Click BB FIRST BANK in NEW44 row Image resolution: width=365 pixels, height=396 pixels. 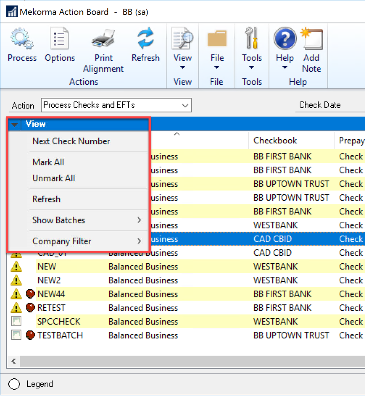point(282,294)
